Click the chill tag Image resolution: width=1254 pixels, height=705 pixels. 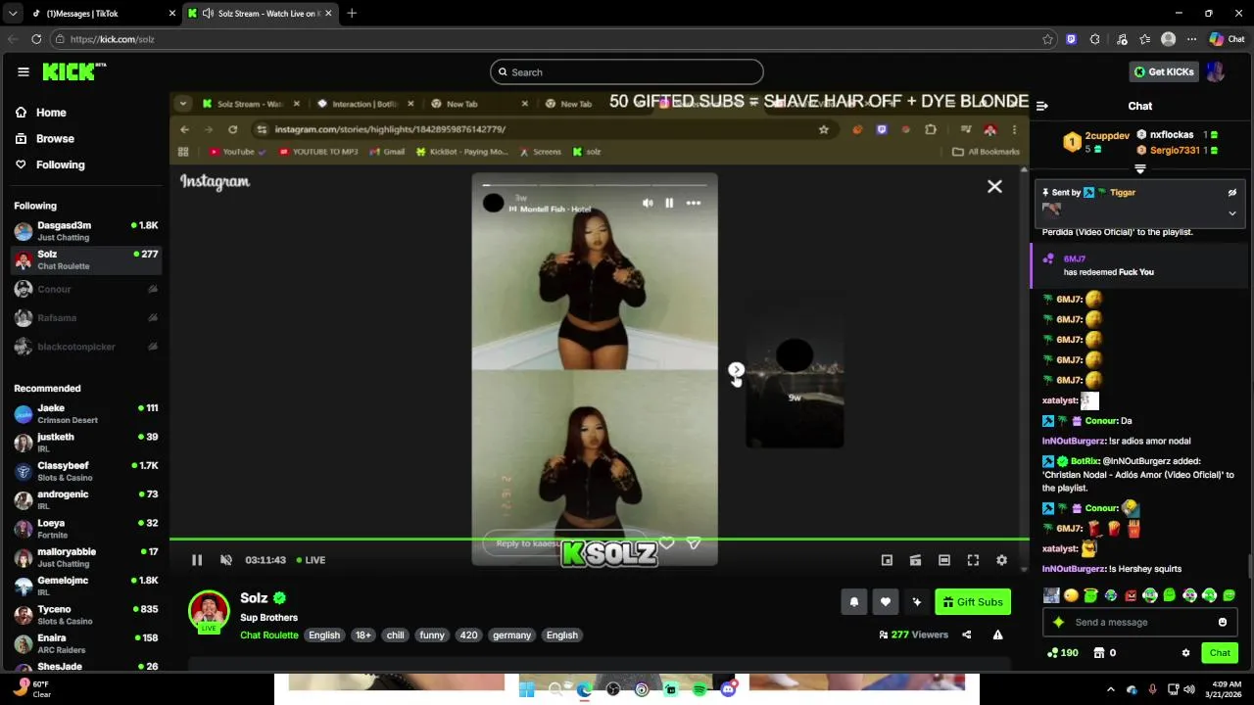tap(395, 635)
